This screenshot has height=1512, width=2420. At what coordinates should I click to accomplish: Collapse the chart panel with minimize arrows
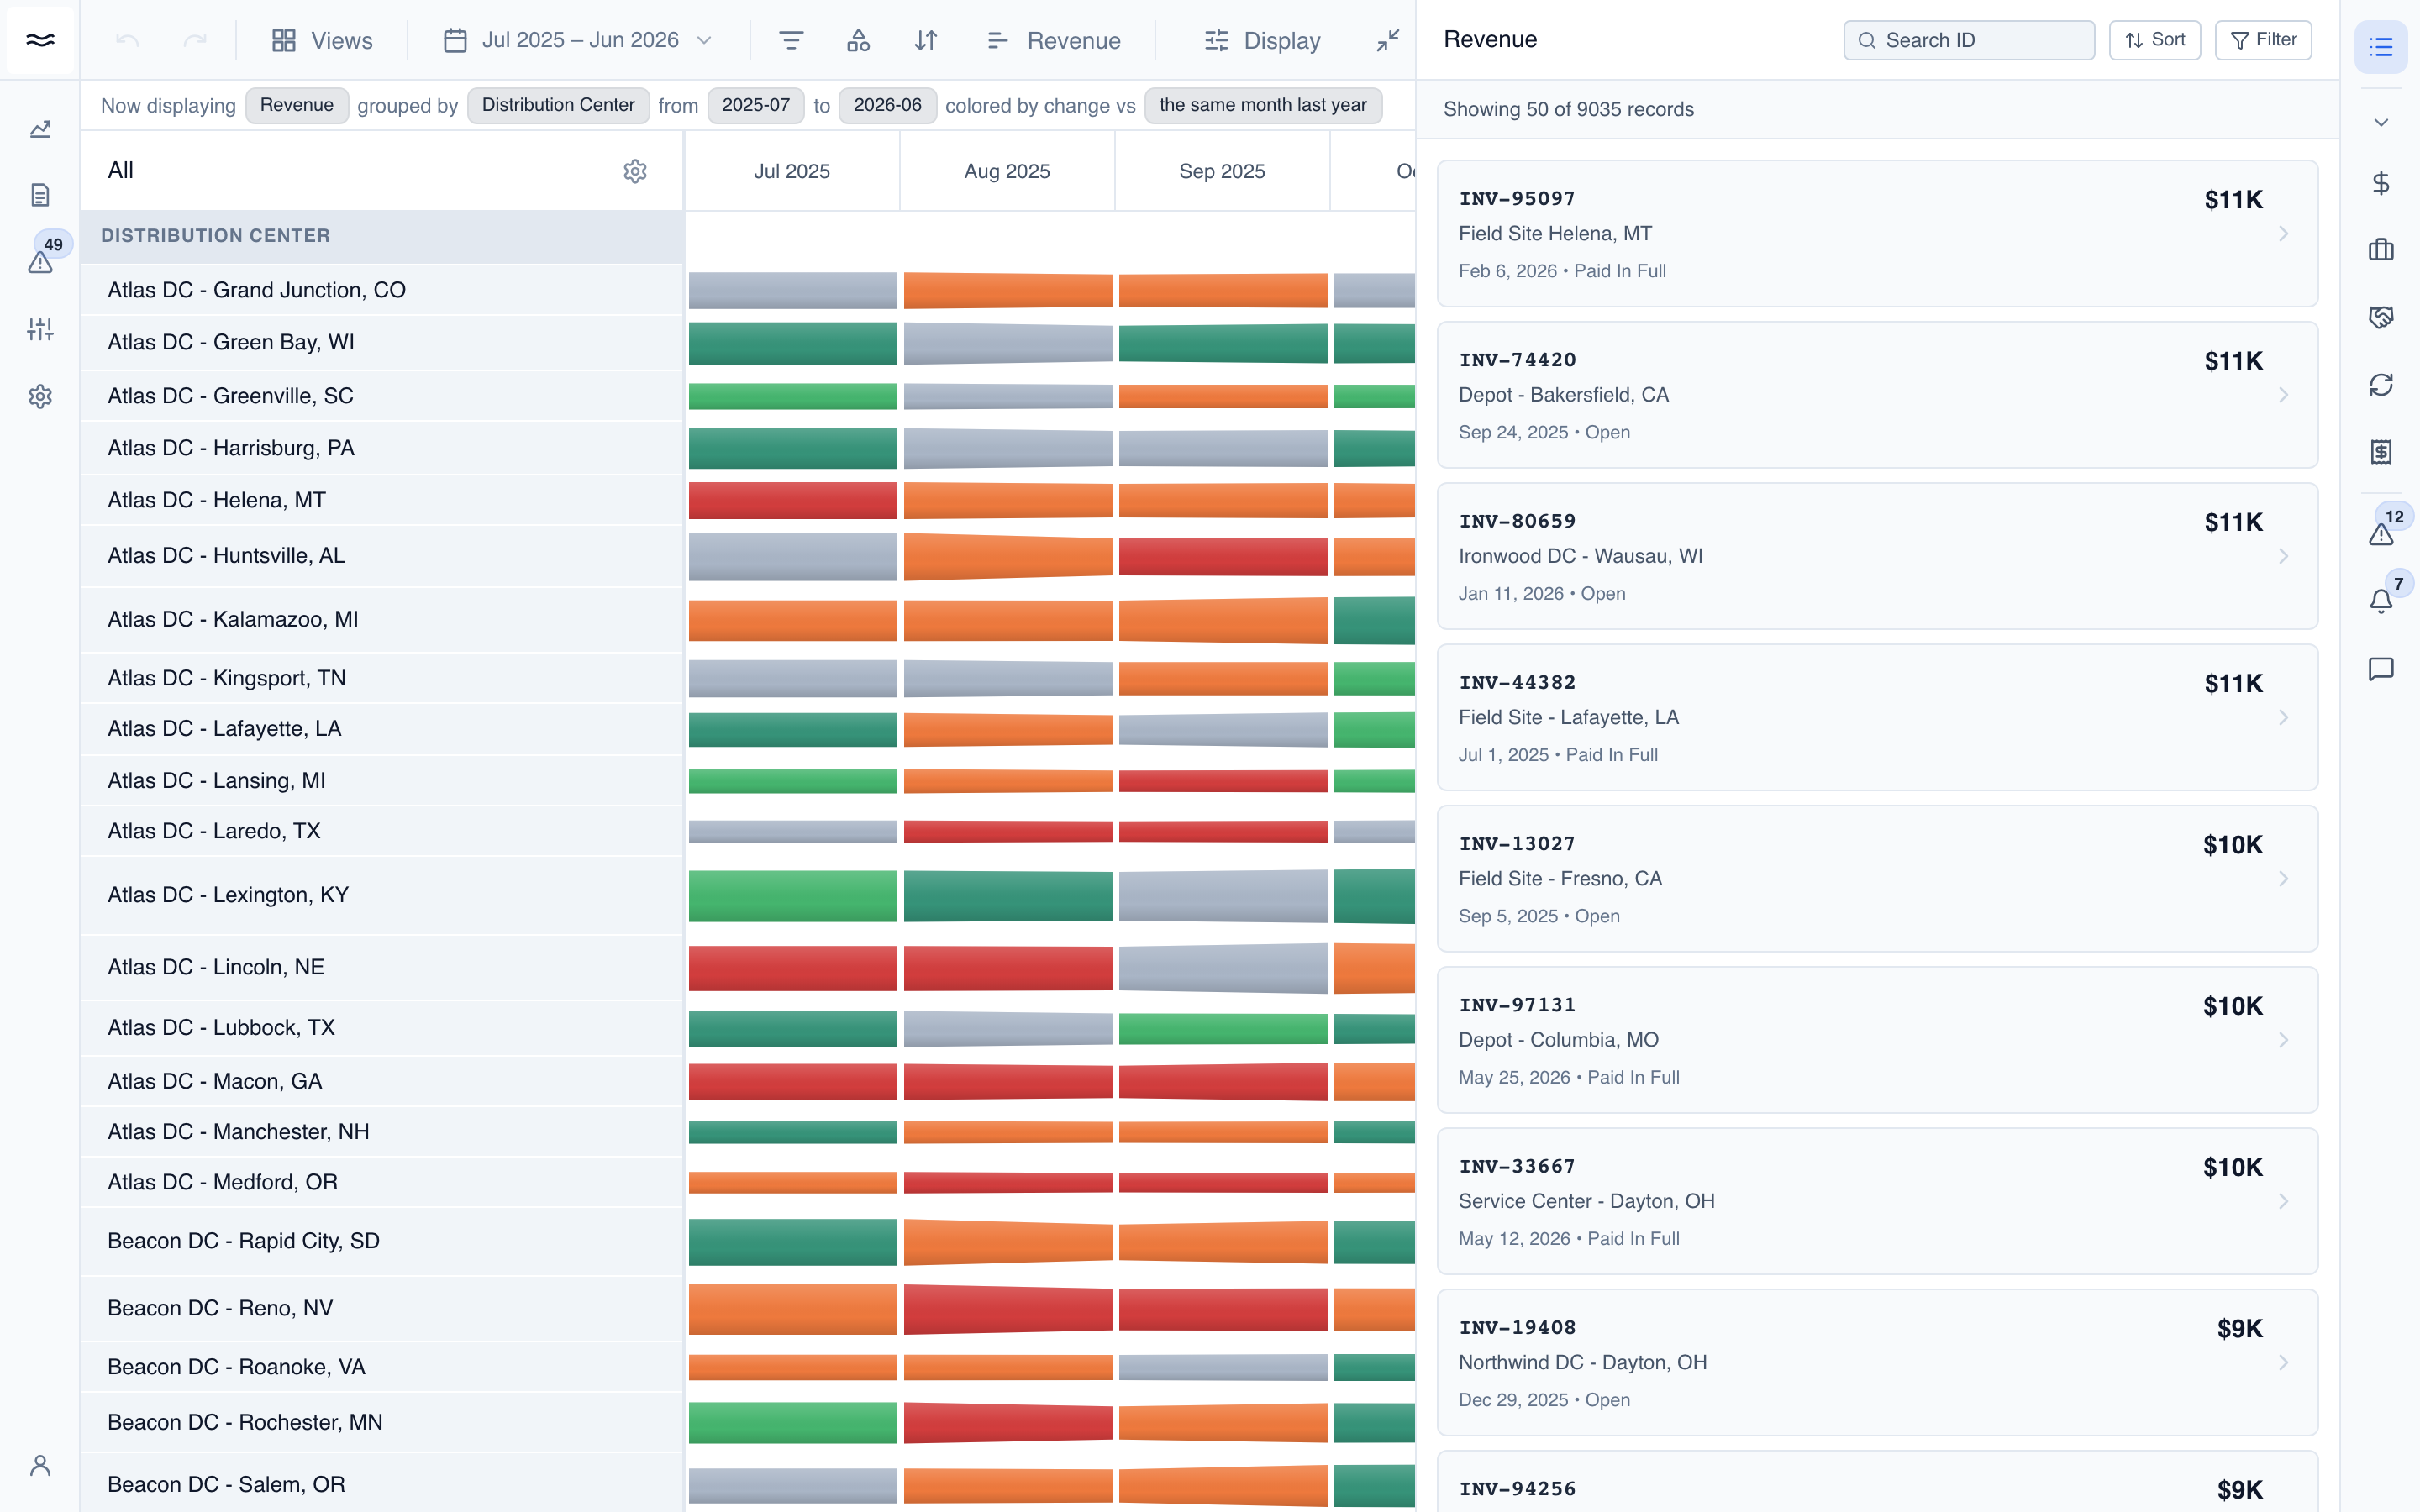[1388, 40]
